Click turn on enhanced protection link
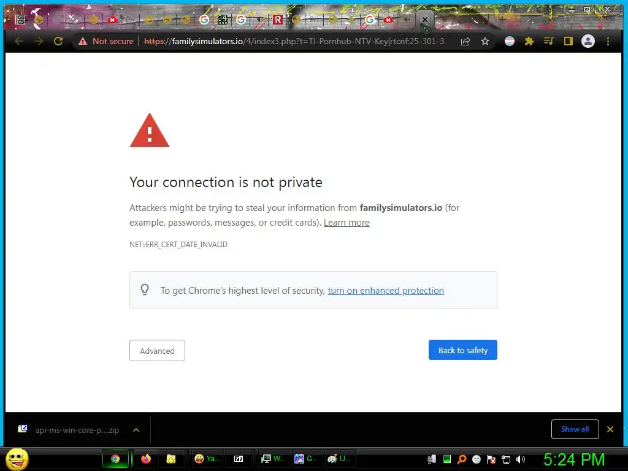Viewport: 628px width, 471px height. [x=386, y=290]
